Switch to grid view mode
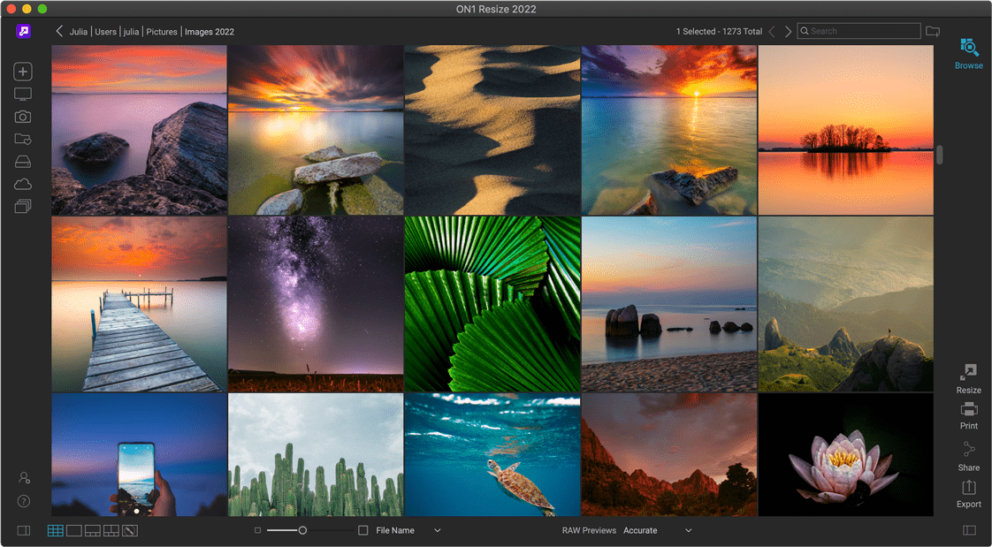 point(56,530)
